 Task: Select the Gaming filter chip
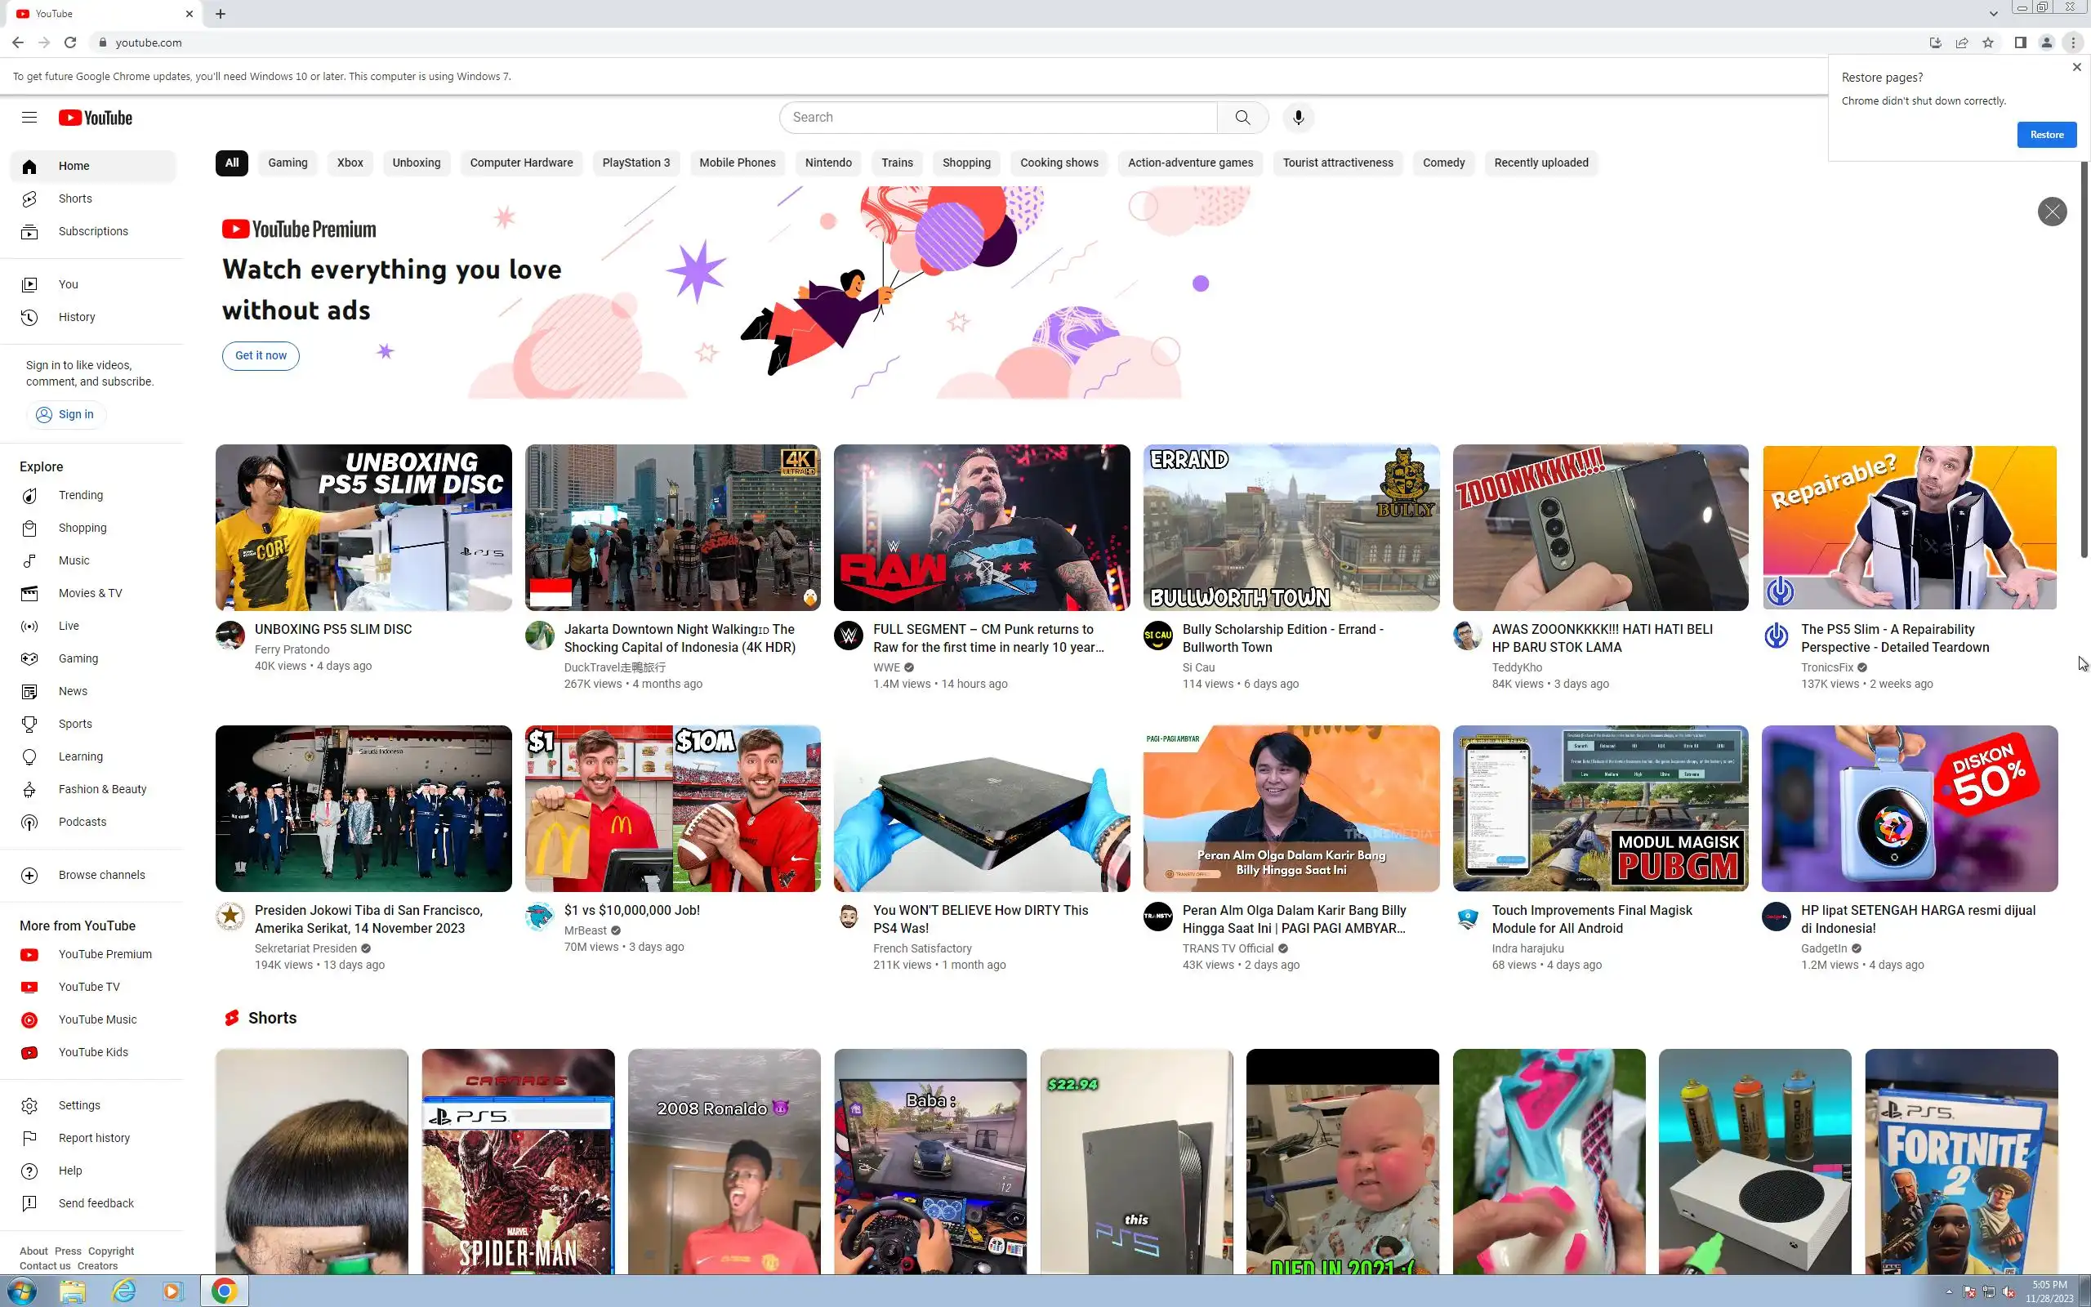(287, 163)
